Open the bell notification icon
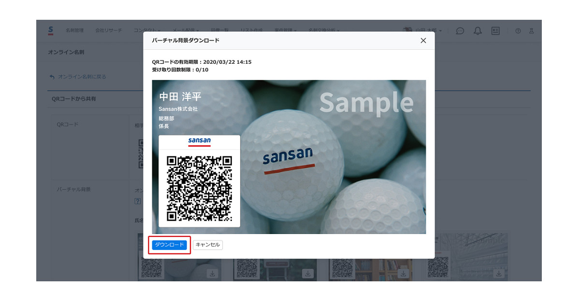 [478, 31]
